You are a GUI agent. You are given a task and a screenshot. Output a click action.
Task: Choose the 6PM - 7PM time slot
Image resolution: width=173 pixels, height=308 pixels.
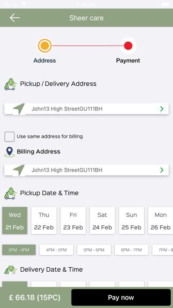point(132,250)
